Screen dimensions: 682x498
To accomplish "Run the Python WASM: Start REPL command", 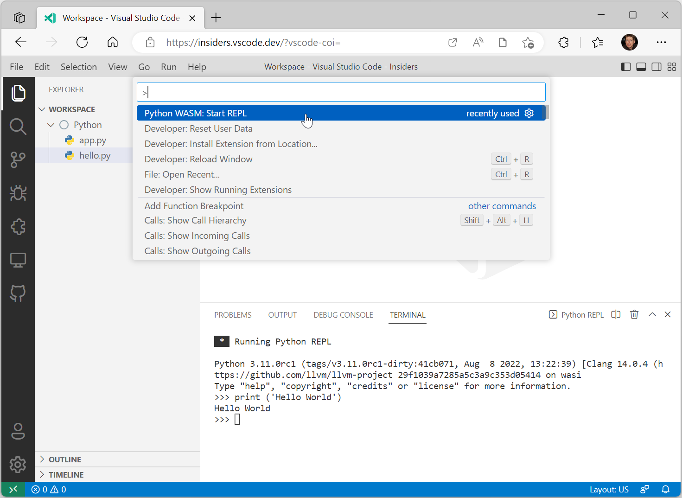I will pos(195,113).
